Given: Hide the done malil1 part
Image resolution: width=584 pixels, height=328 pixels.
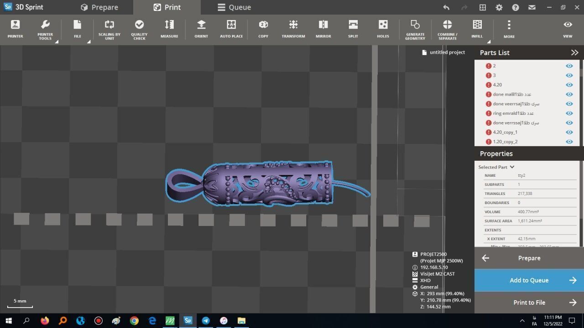Looking at the screenshot, I should click(x=569, y=94).
